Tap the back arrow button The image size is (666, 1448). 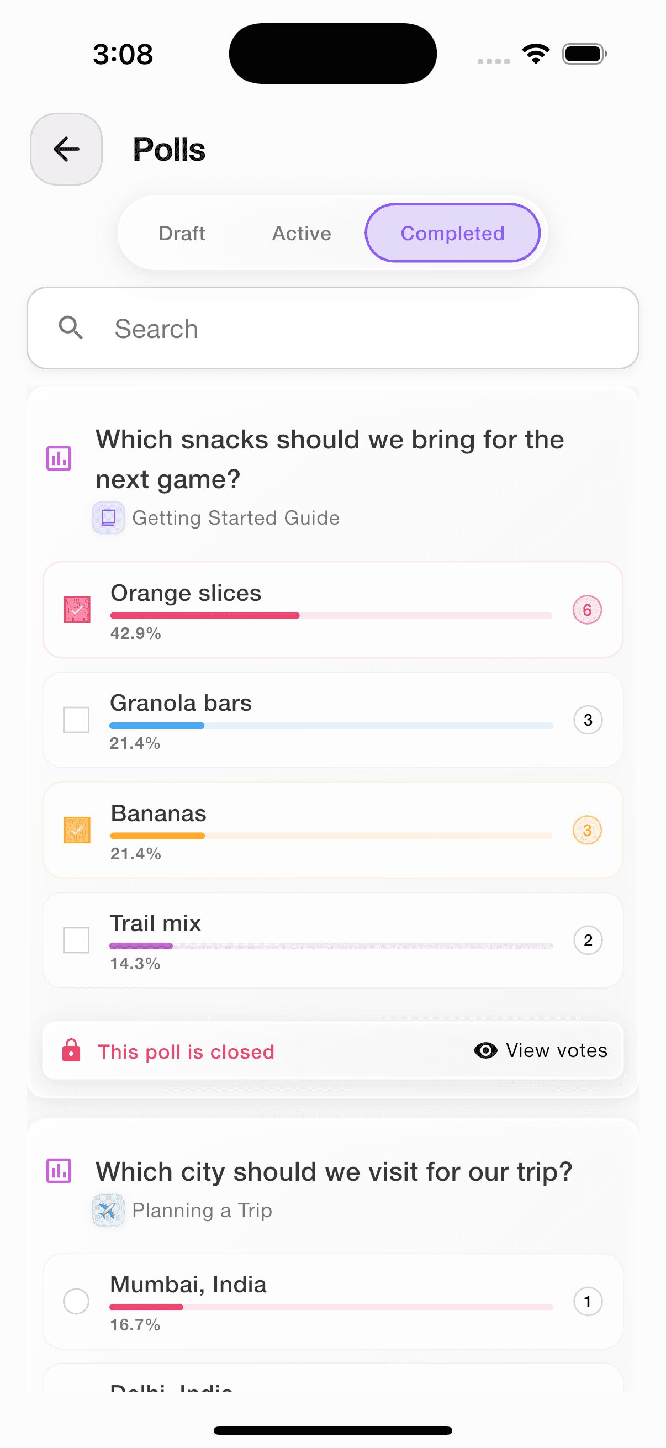pyautogui.click(x=66, y=149)
